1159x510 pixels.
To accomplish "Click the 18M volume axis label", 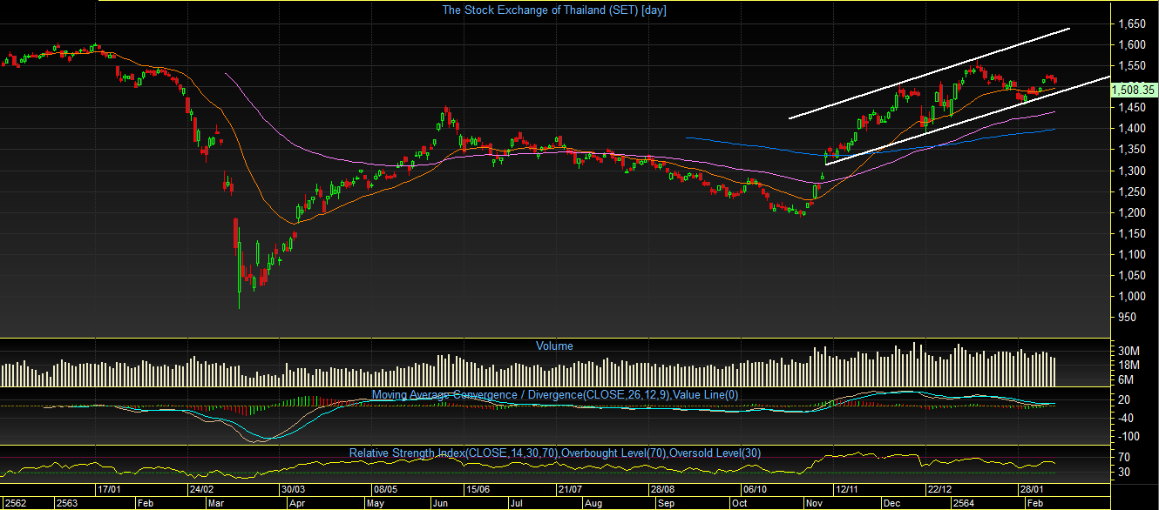I will coord(1128,366).
